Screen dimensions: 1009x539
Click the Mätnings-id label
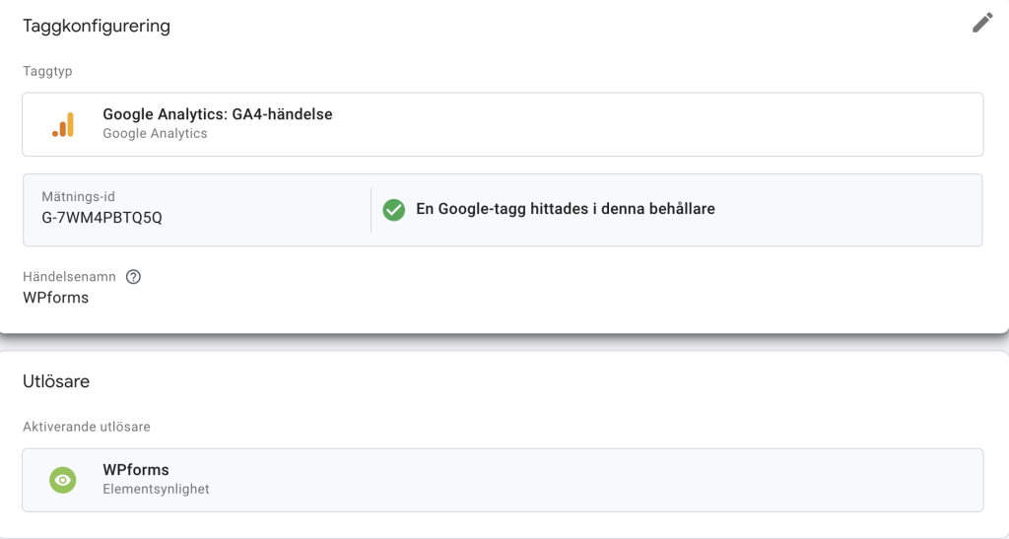(x=79, y=197)
